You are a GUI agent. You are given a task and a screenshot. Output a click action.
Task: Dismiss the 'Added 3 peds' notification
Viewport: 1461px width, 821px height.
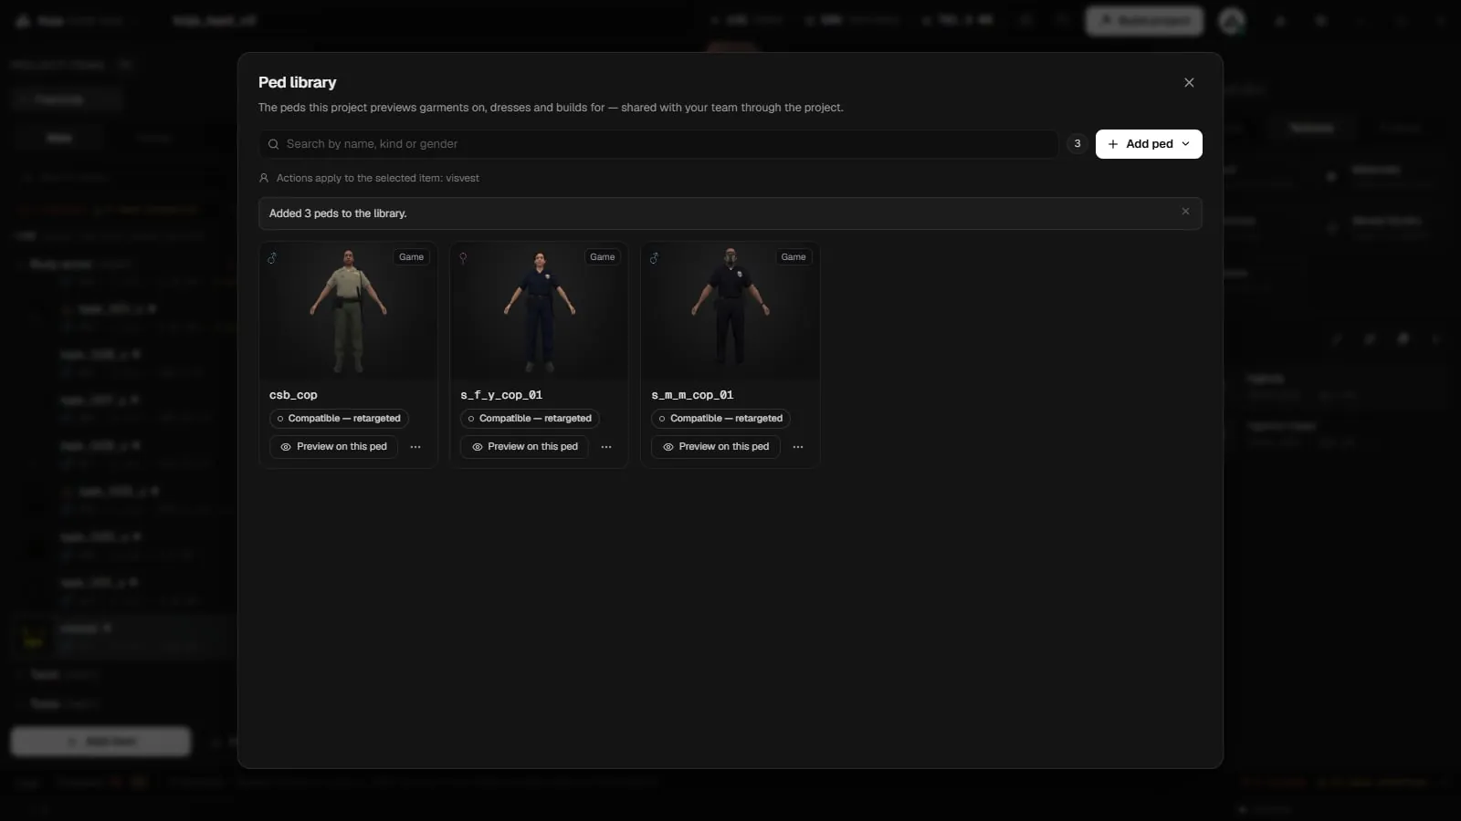(x=1185, y=212)
